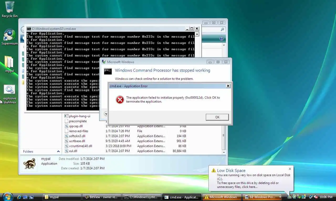Click the red error icon in Application Error dialog
Viewport: 336px width, 201px height.
[120, 99]
